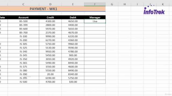
Task: Select debit value 4400.00
Action: click(x=73, y=25)
